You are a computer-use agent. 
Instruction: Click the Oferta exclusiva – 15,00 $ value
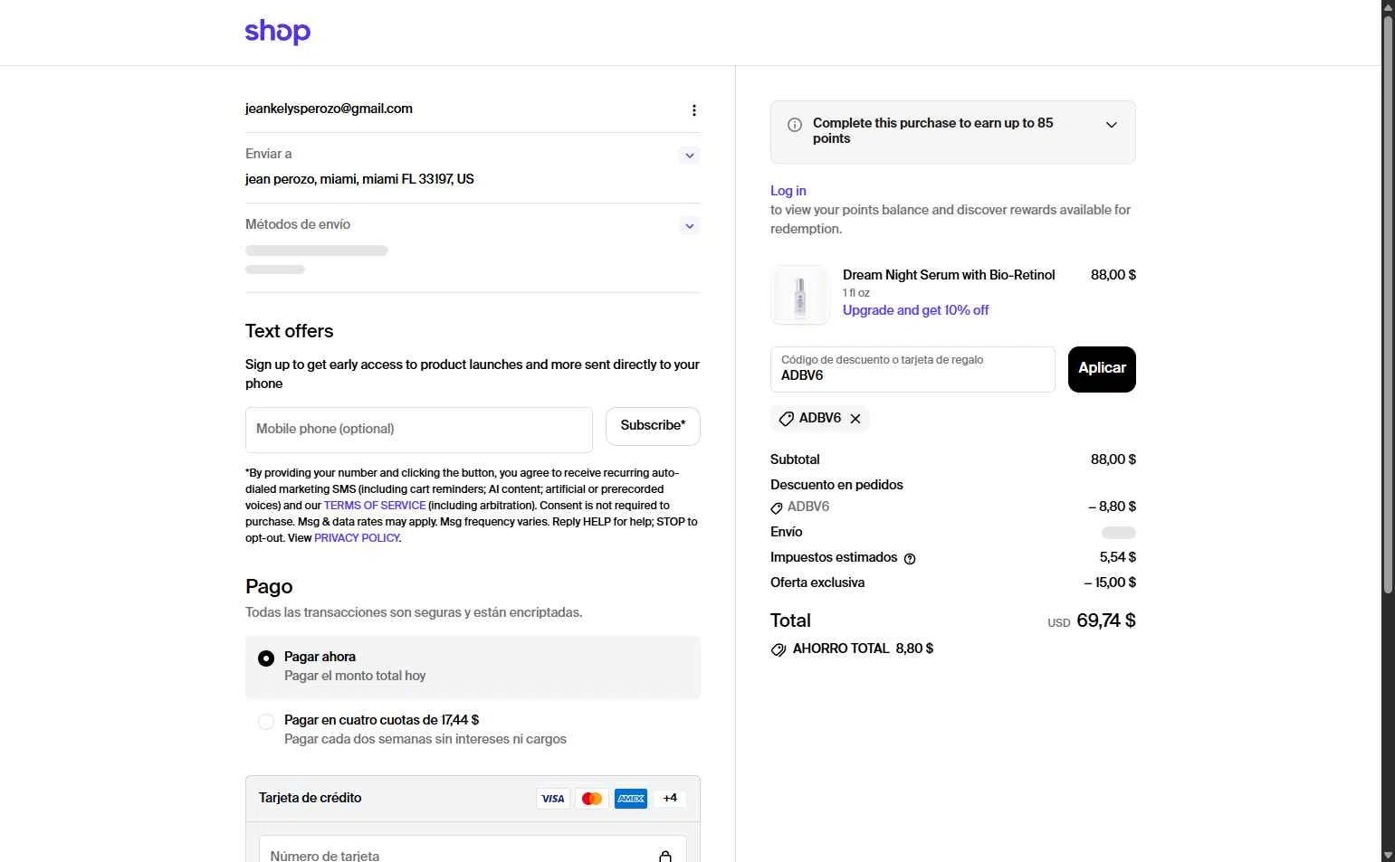click(x=1110, y=583)
